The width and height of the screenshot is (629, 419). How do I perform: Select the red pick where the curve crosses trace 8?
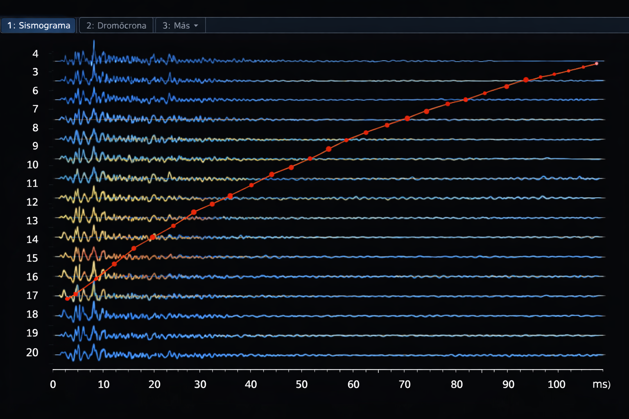pyautogui.click(x=346, y=140)
